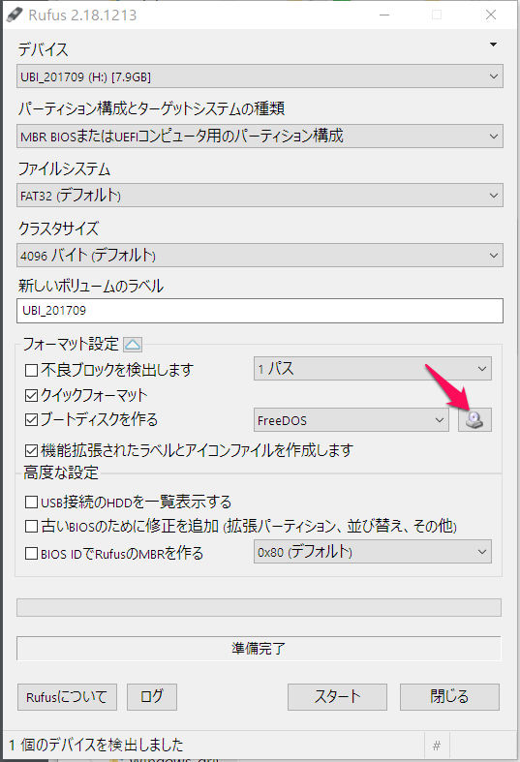Click the 1 個のデバイスを検出しました status bar text
Viewport: 520px width, 762px height.
coord(96,745)
